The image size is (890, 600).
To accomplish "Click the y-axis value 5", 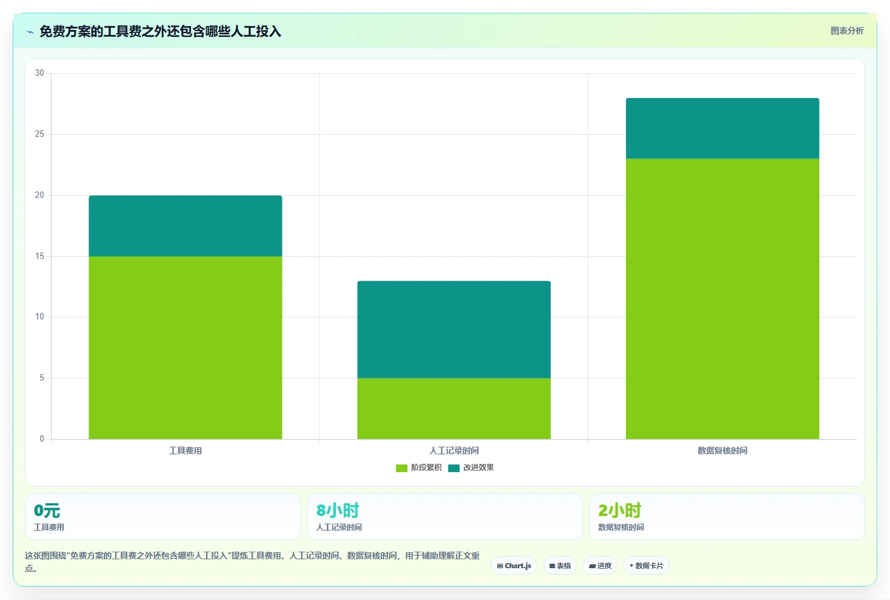I will pyautogui.click(x=42, y=378).
